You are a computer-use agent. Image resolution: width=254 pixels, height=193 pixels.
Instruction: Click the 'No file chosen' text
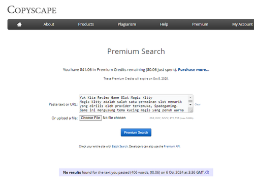(x=114, y=118)
